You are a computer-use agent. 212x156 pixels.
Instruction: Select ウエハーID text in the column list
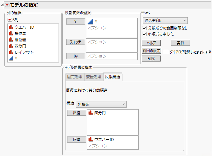point(25,27)
